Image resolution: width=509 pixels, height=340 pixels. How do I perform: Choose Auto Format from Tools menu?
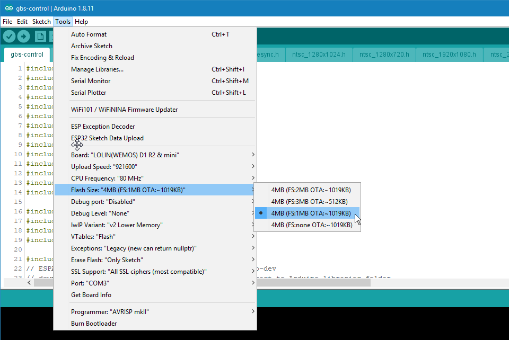[x=155, y=34]
